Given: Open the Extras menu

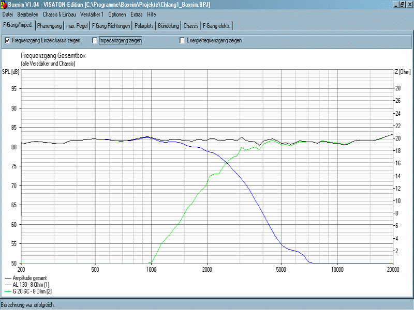Looking at the screenshot, I should [x=137, y=14].
